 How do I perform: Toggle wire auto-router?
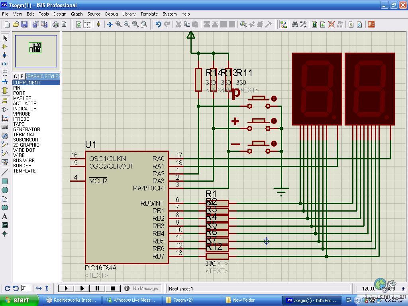click(x=283, y=24)
